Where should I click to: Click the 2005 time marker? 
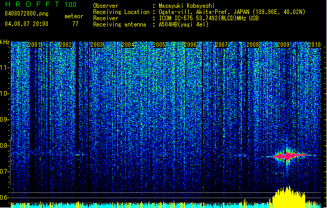coord(159,45)
